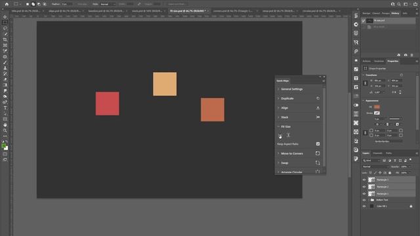
Task: Click the Home icon in options bar
Action: click(x=7, y=4)
